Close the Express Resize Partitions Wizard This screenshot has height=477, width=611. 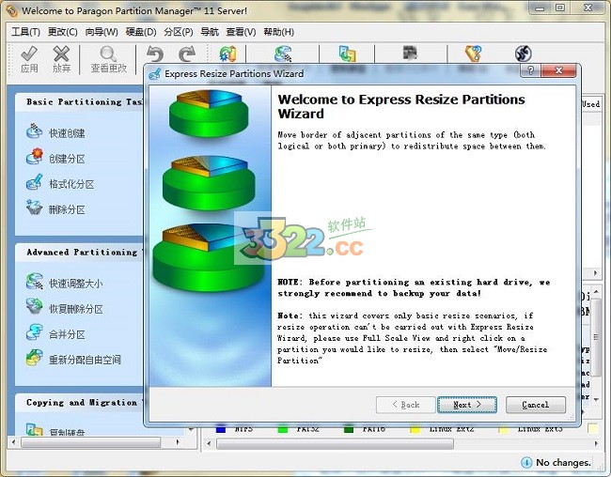[x=558, y=70]
